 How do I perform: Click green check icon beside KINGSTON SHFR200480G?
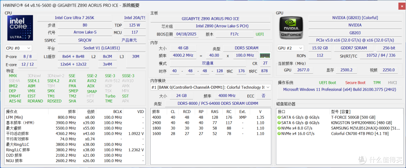point(279,123)
